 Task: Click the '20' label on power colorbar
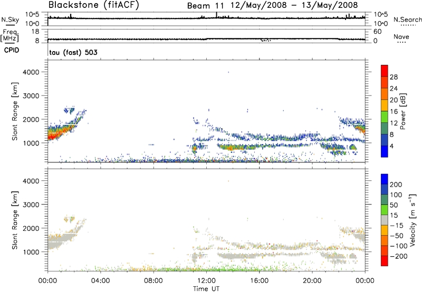pyautogui.click(x=394, y=100)
